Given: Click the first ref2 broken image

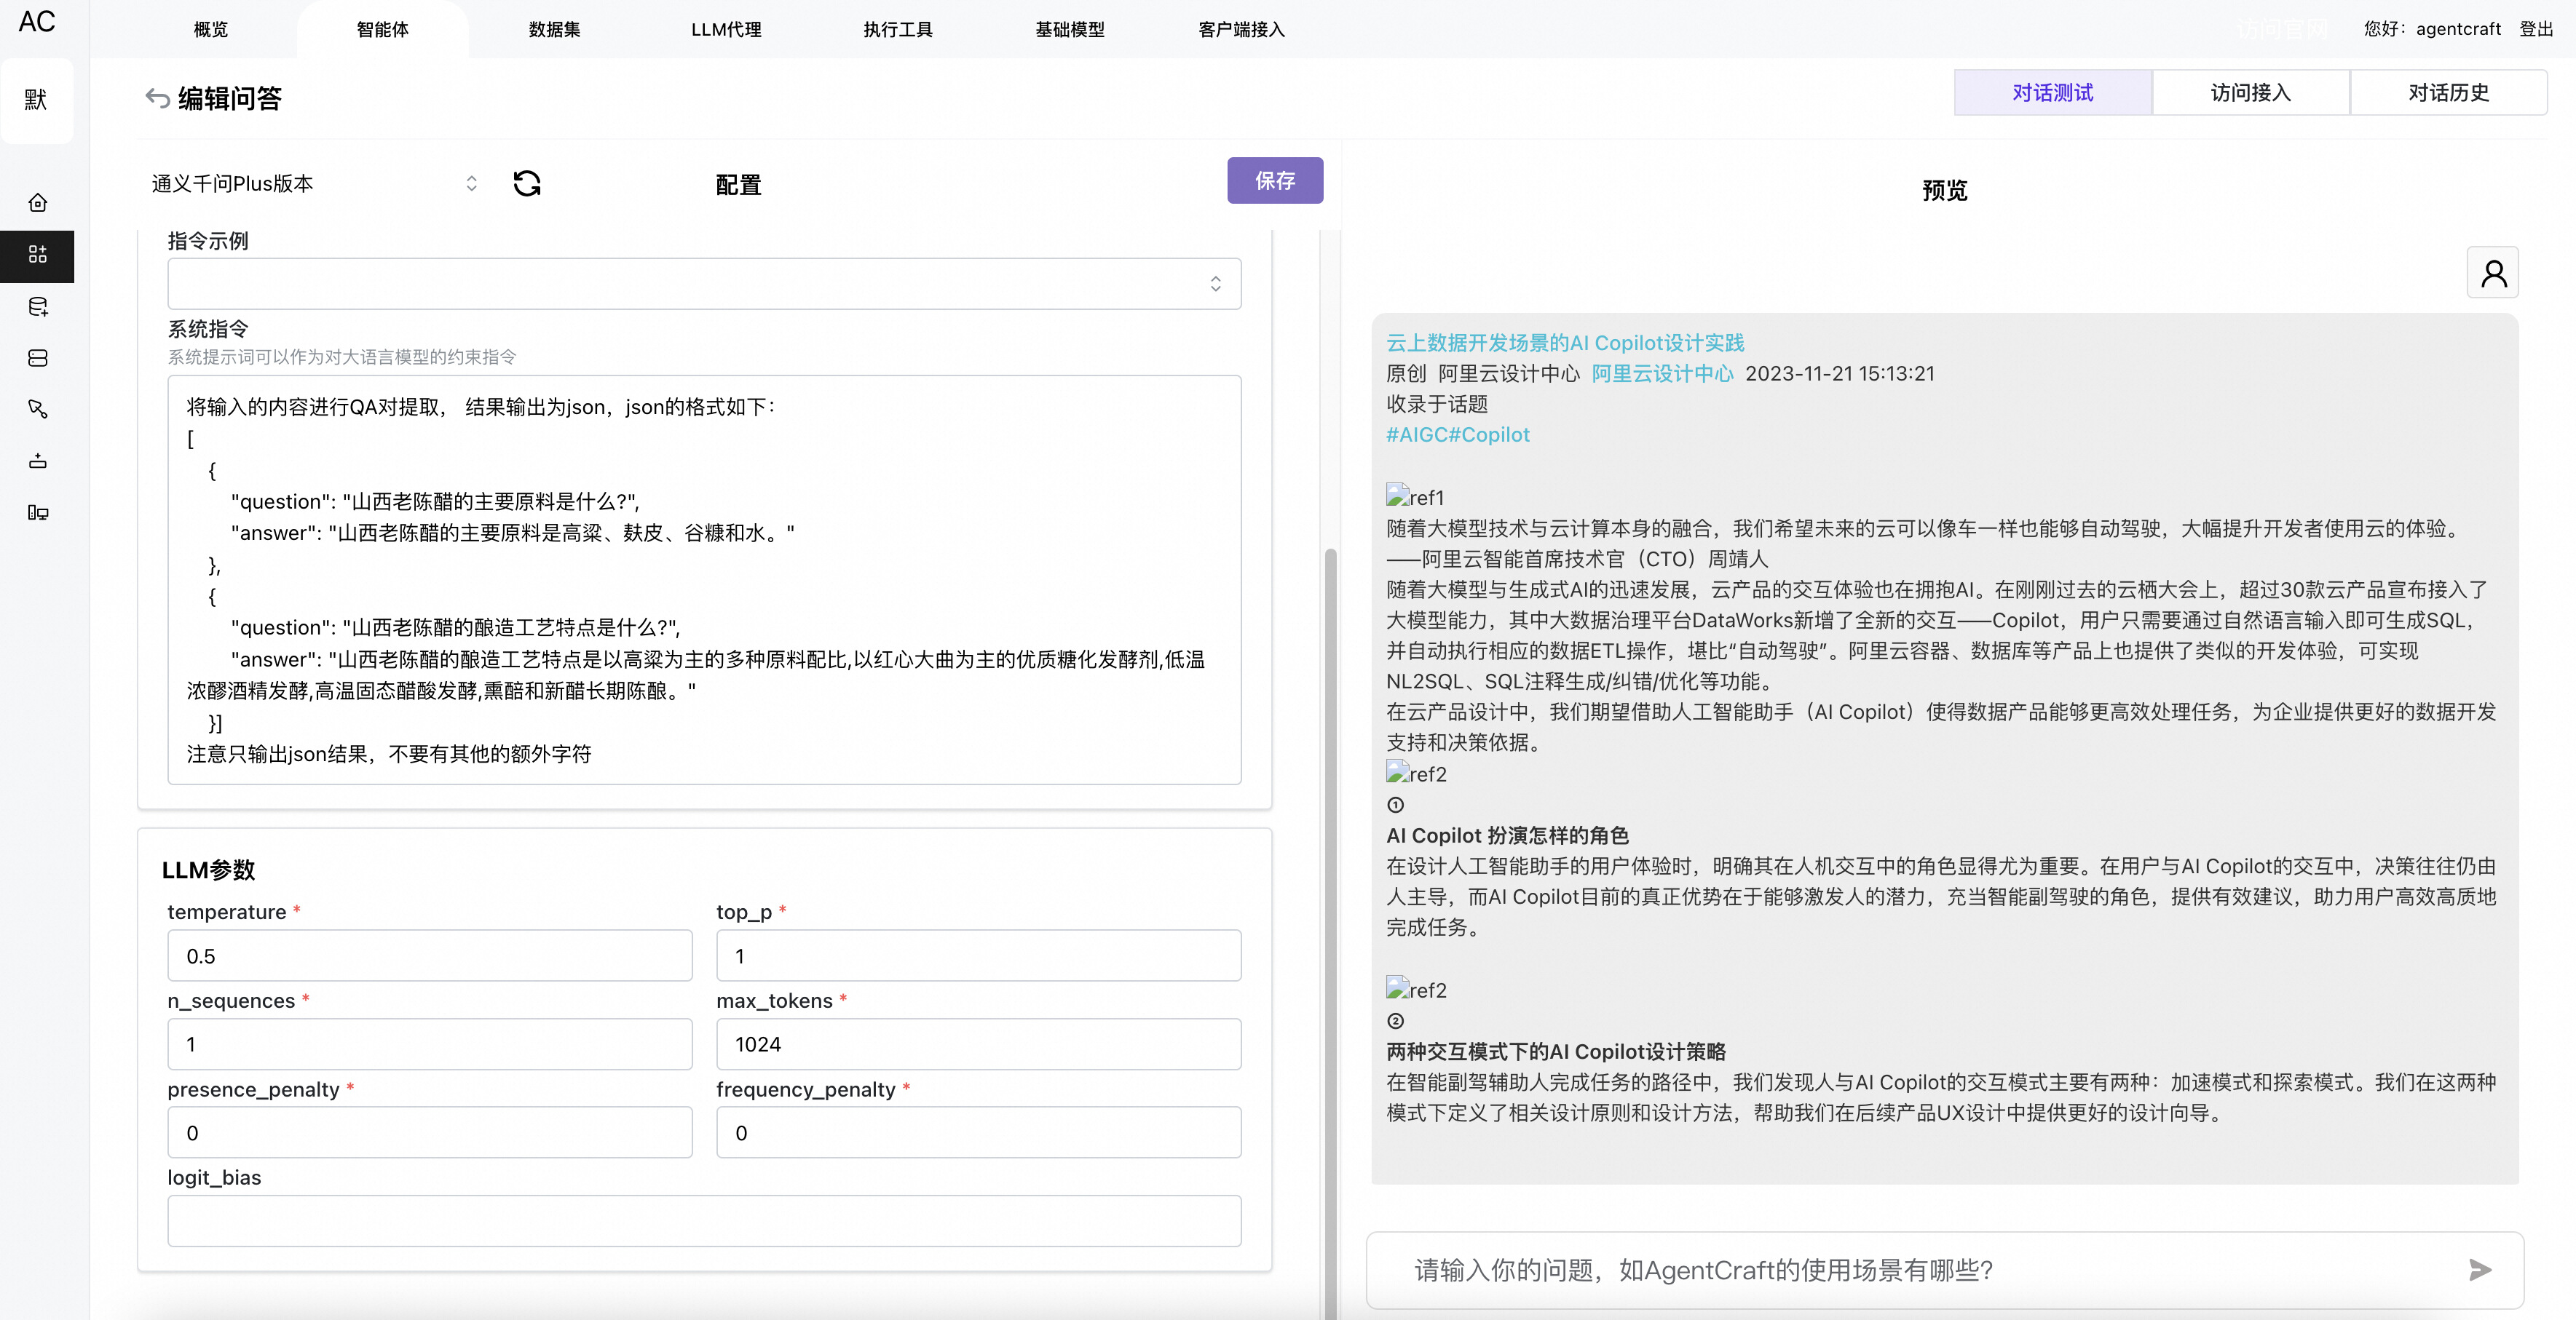Looking at the screenshot, I should coord(1416,774).
